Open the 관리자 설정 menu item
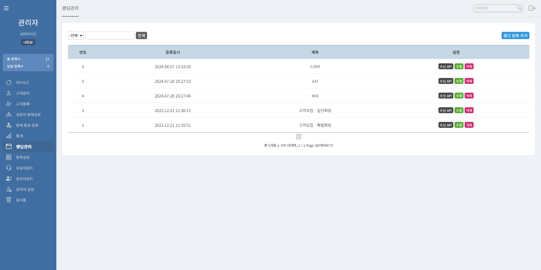This screenshot has width=541, height=270. point(25,189)
